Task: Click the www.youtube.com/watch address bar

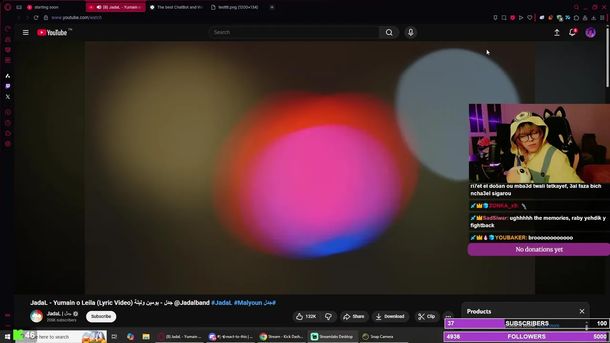Action: tap(76, 18)
